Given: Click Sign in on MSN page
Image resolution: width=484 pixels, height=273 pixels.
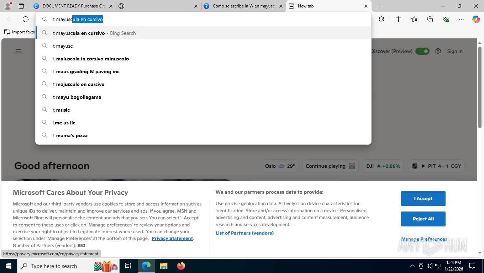Looking at the screenshot, I should tap(455, 51).
